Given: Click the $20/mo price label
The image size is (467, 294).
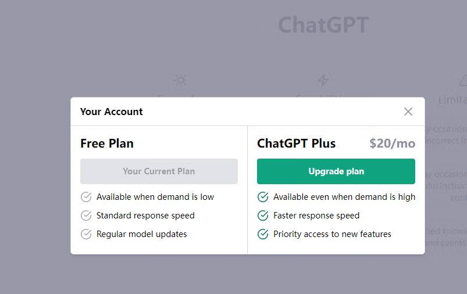Looking at the screenshot, I should point(392,144).
